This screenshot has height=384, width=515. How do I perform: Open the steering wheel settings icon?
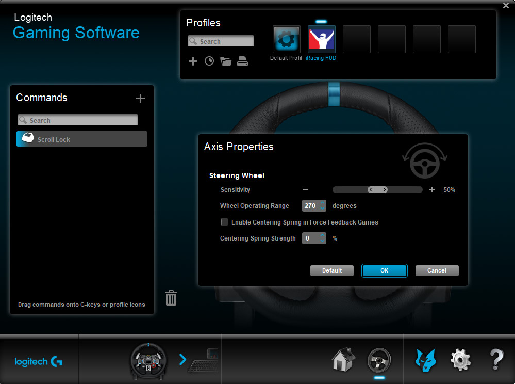[x=379, y=360]
